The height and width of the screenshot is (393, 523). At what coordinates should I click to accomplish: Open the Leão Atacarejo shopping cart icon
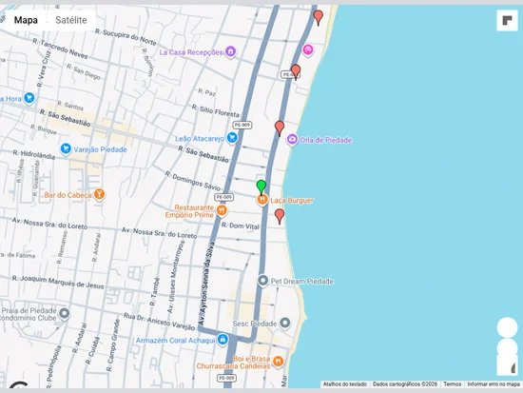[232, 137]
